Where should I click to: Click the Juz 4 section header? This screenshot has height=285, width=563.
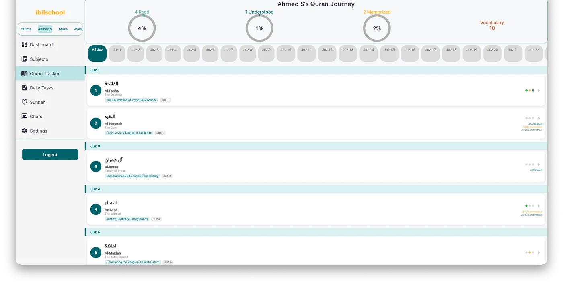[316, 189]
